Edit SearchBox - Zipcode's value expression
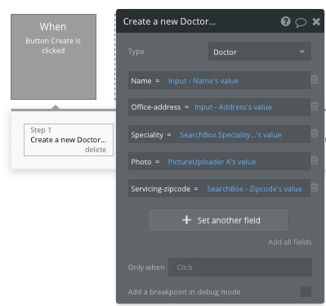The width and height of the screenshot is (326, 306). [254, 189]
